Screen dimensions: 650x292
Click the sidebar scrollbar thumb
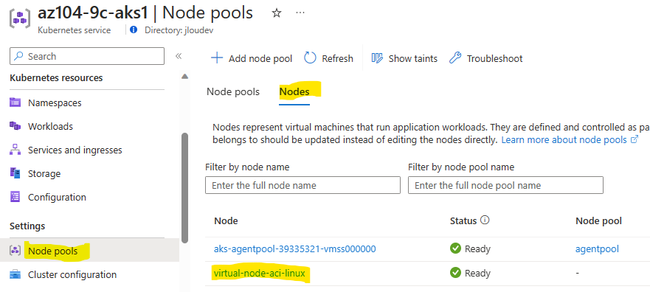185,187
